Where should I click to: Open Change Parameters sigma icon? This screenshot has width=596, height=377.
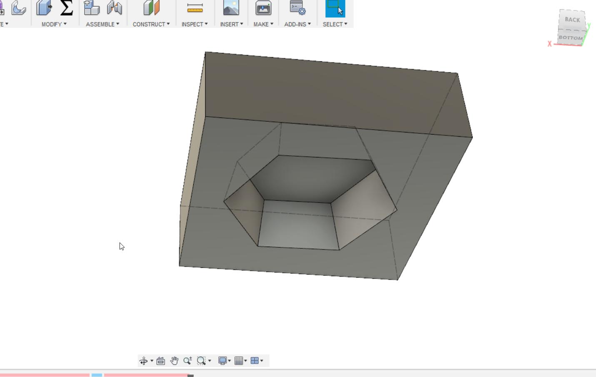click(67, 8)
